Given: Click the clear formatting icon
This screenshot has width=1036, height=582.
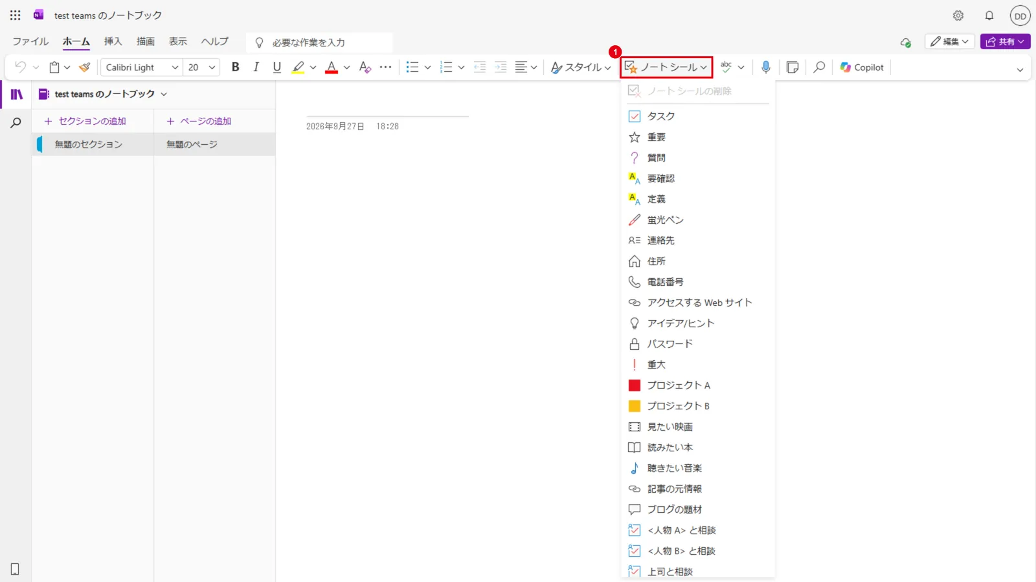Looking at the screenshot, I should [x=365, y=67].
